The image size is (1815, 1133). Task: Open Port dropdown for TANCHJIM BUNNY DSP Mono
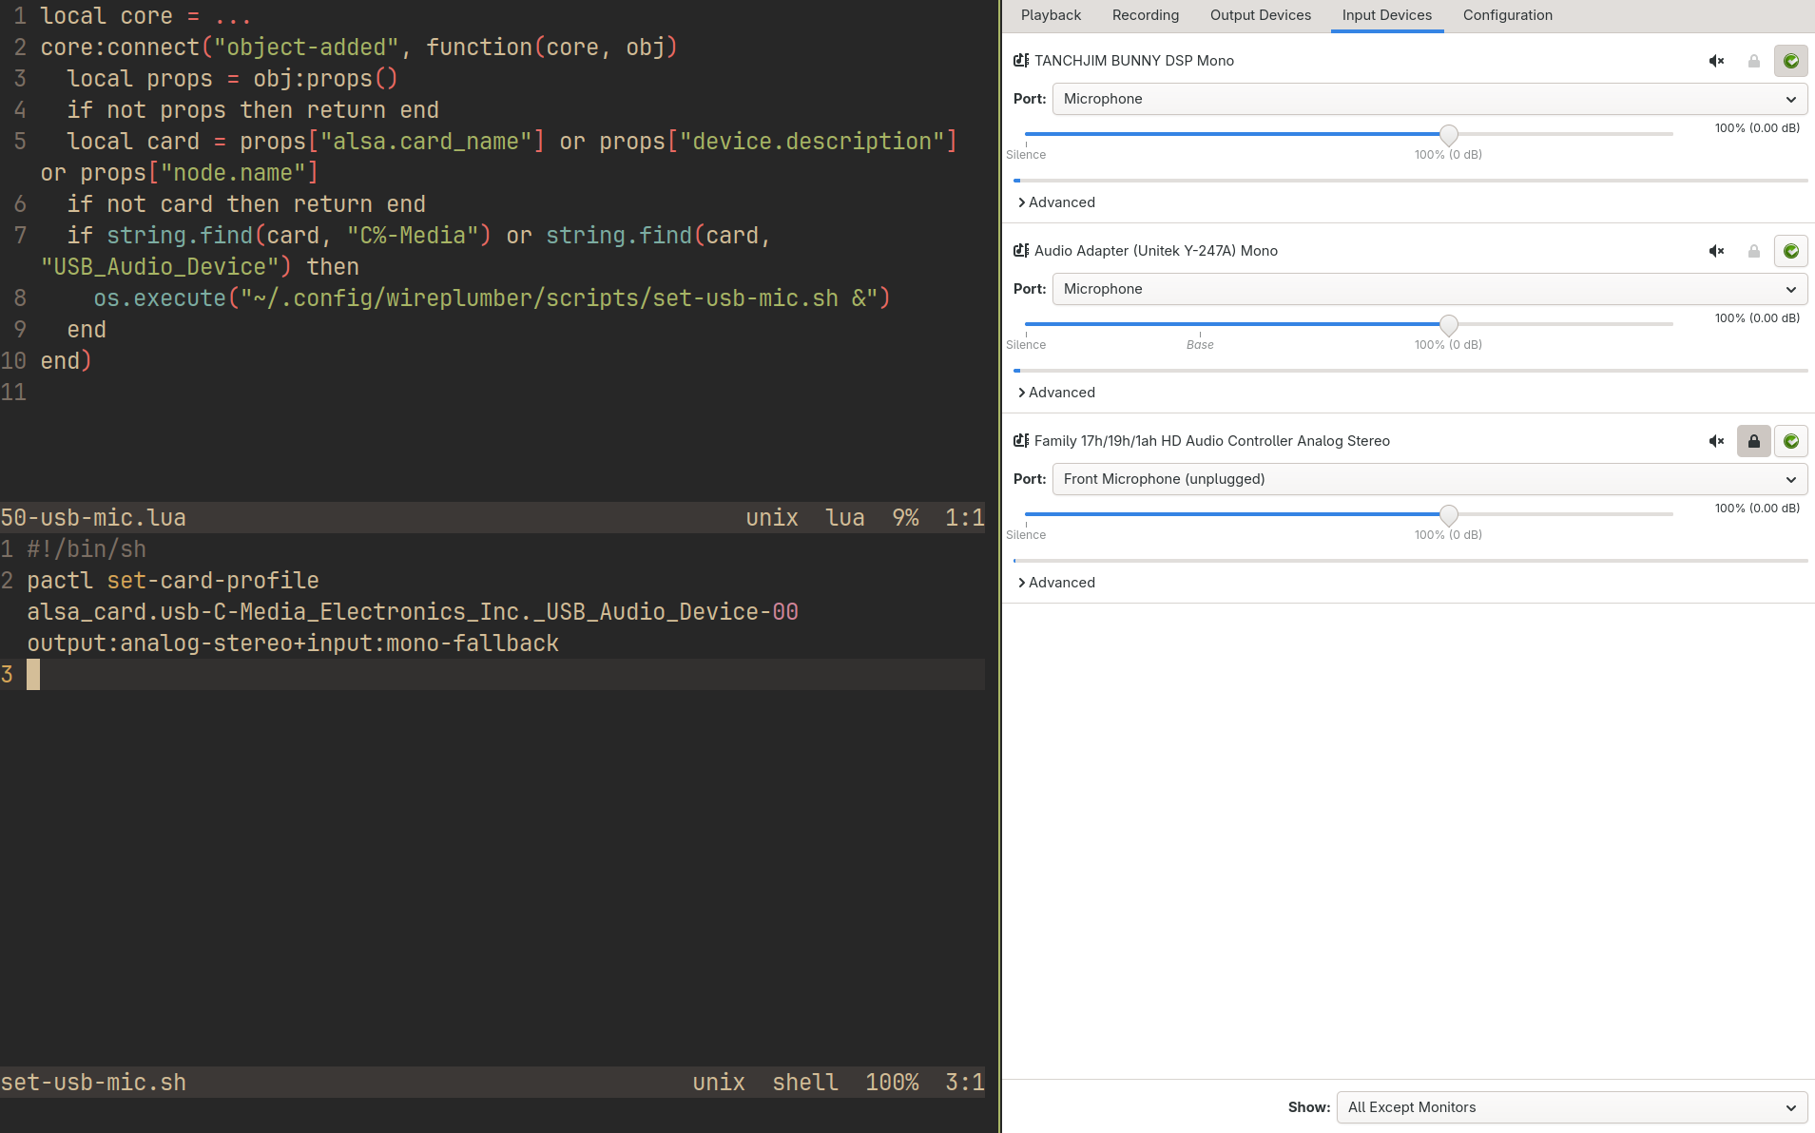pyautogui.click(x=1430, y=99)
